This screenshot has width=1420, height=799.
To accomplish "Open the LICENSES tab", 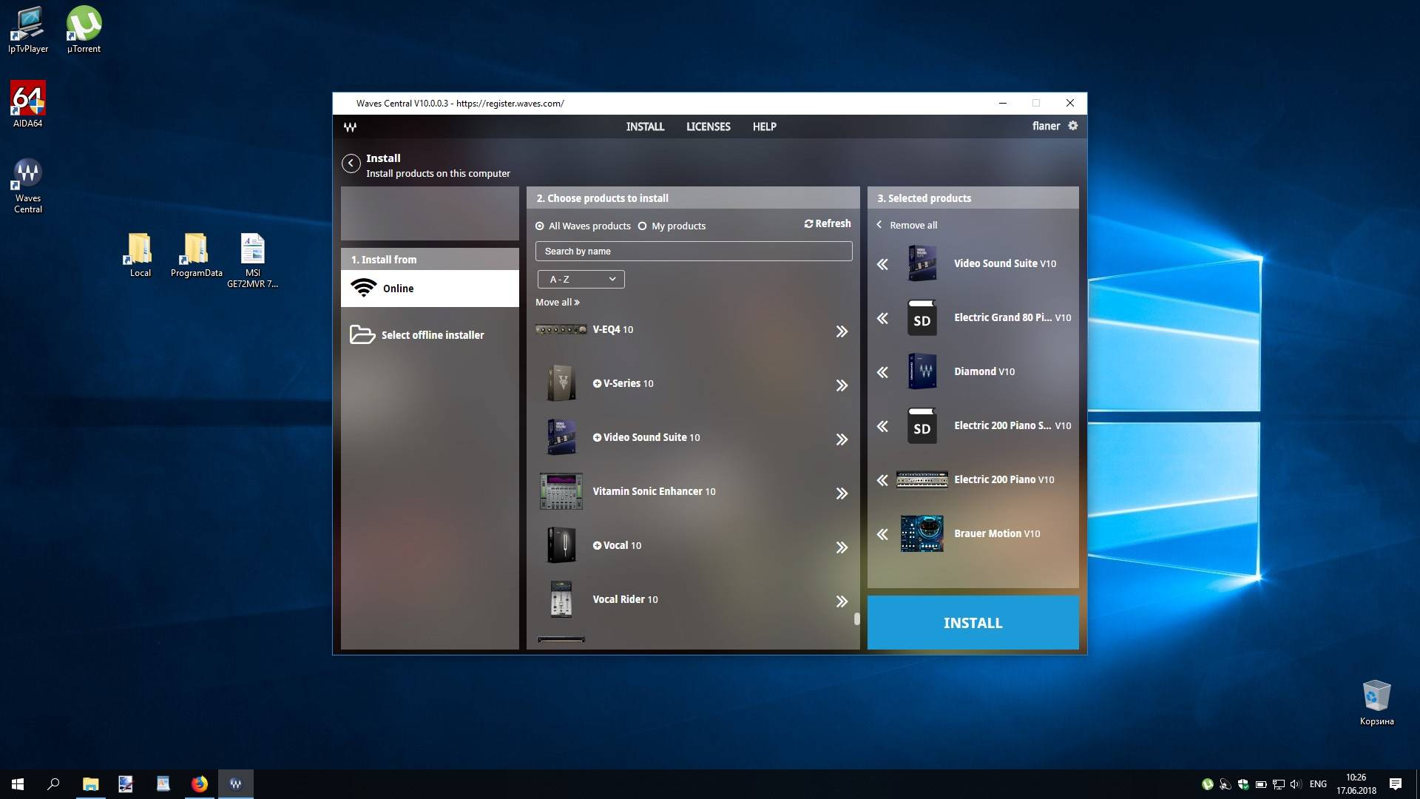I will tap(708, 127).
